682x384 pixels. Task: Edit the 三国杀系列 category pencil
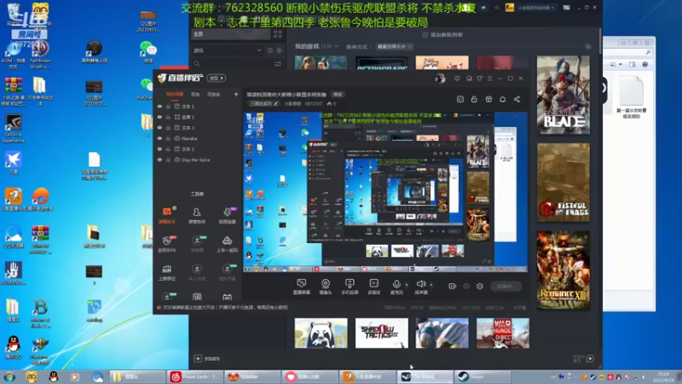pyautogui.click(x=275, y=103)
